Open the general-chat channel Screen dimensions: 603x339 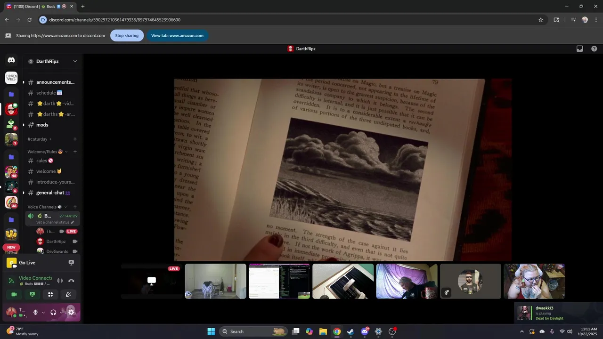click(51, 193)
